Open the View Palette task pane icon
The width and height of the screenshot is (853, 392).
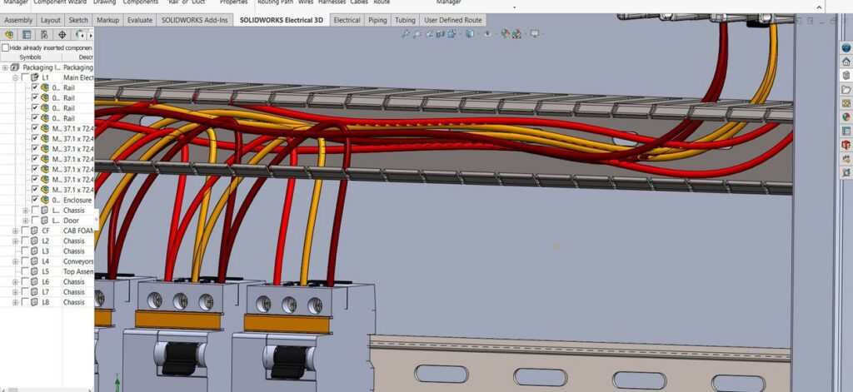(x=846, y=103)
